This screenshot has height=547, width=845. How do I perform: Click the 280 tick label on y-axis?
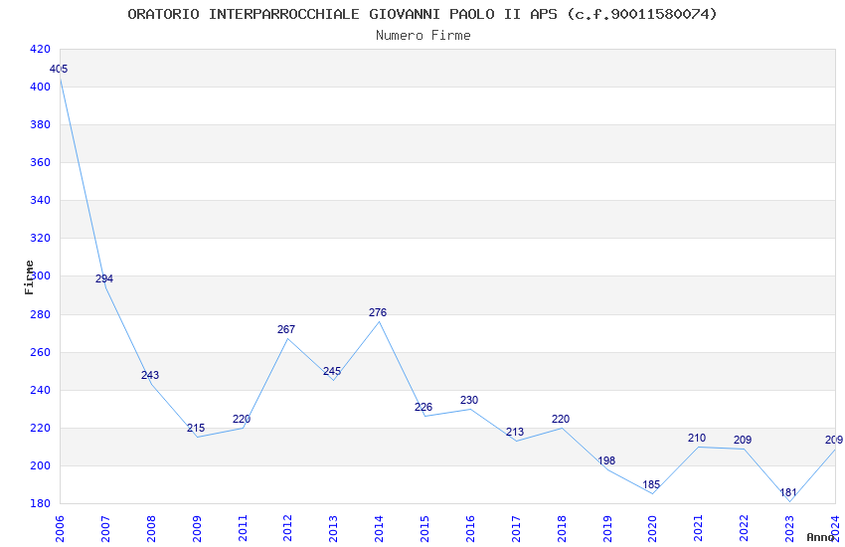(40, 314)
